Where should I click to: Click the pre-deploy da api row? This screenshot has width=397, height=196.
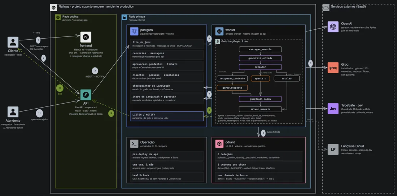pyautogui.click(x=167, y=156)
